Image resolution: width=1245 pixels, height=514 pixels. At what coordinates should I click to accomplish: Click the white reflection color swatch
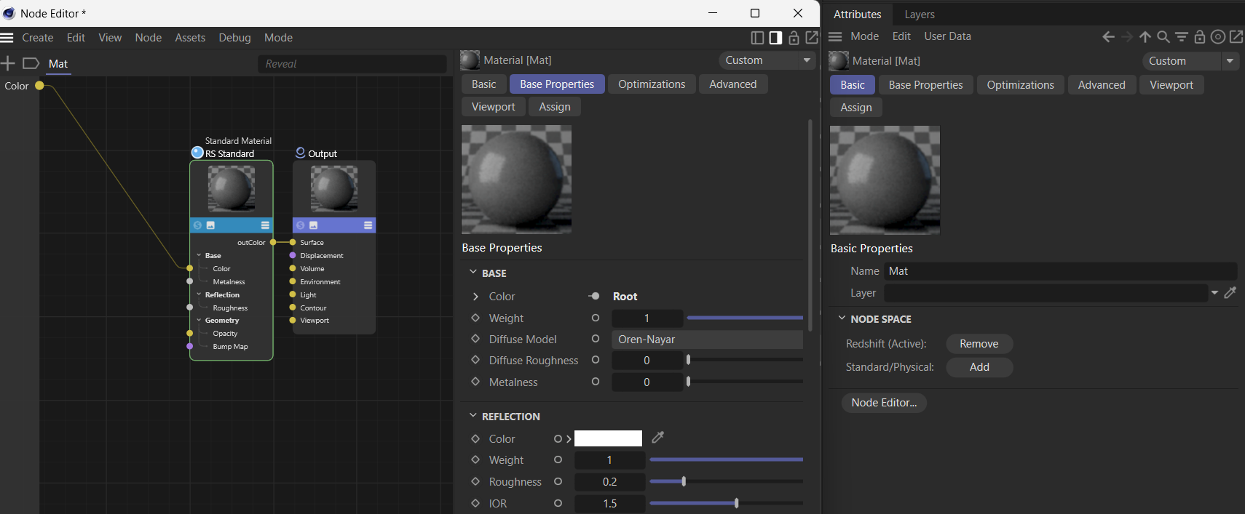point(608,438)
